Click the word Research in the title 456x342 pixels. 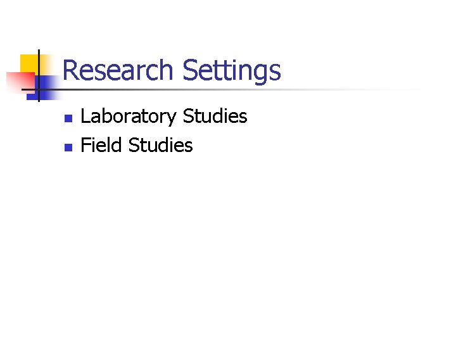[118, 70]
